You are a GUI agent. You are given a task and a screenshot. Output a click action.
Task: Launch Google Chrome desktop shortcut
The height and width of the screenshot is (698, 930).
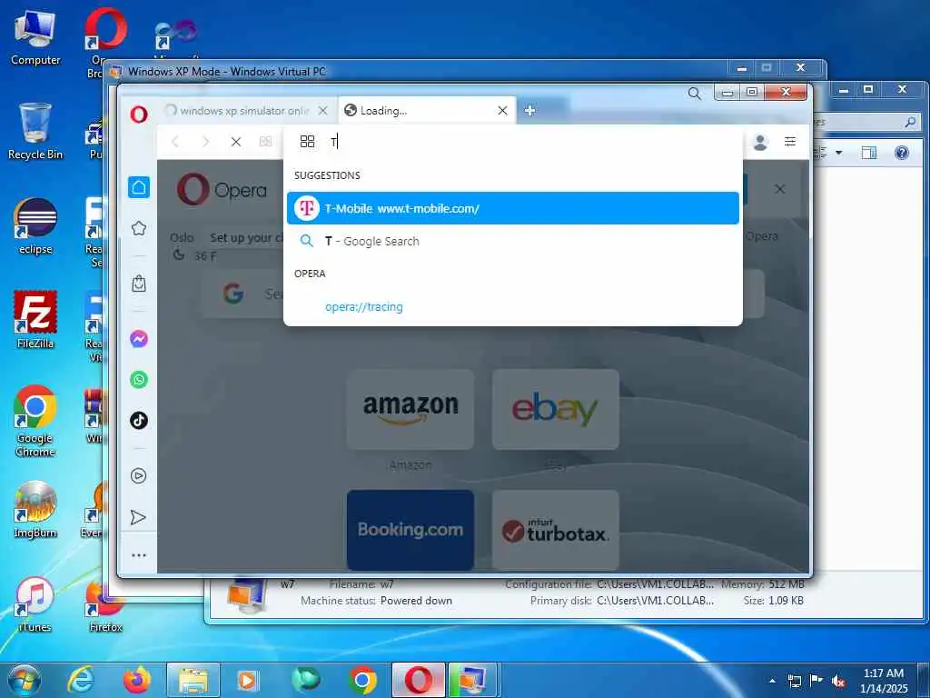35,422
